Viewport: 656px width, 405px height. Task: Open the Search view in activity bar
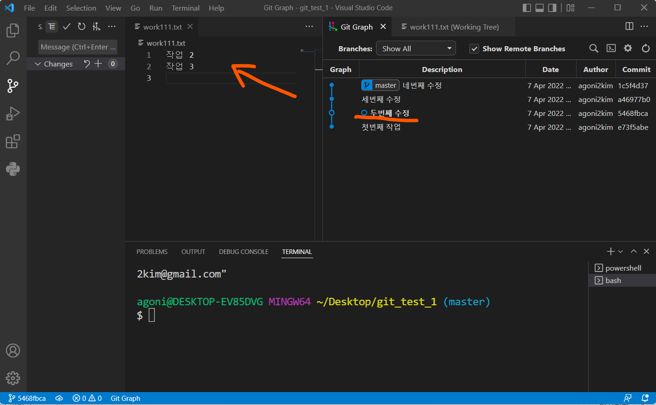pyautogui.click(x=13, y=58)
